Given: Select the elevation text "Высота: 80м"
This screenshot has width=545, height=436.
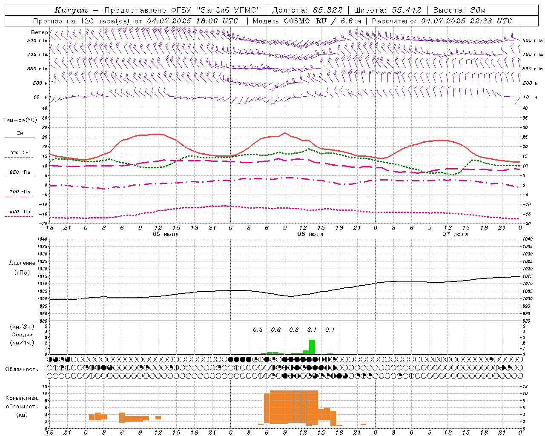Looking at the screenshot, I should point(459,10).
